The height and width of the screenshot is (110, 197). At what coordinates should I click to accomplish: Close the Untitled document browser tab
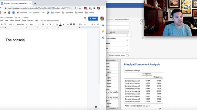point(30,3)
